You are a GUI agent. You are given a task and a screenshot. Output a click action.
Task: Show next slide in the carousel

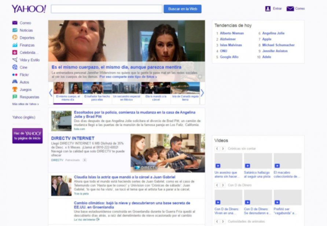pyautogui.click(x=202, y=93)
